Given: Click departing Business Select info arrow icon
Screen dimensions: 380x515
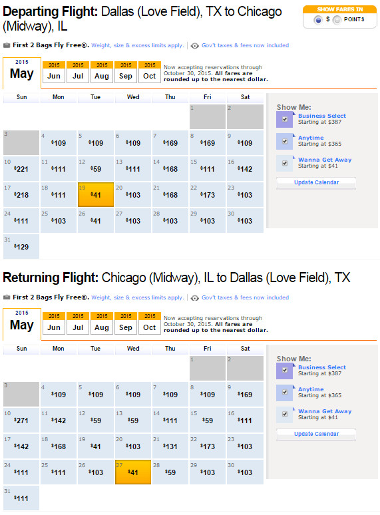Looking at the screenshot, I should coord(294,114).
